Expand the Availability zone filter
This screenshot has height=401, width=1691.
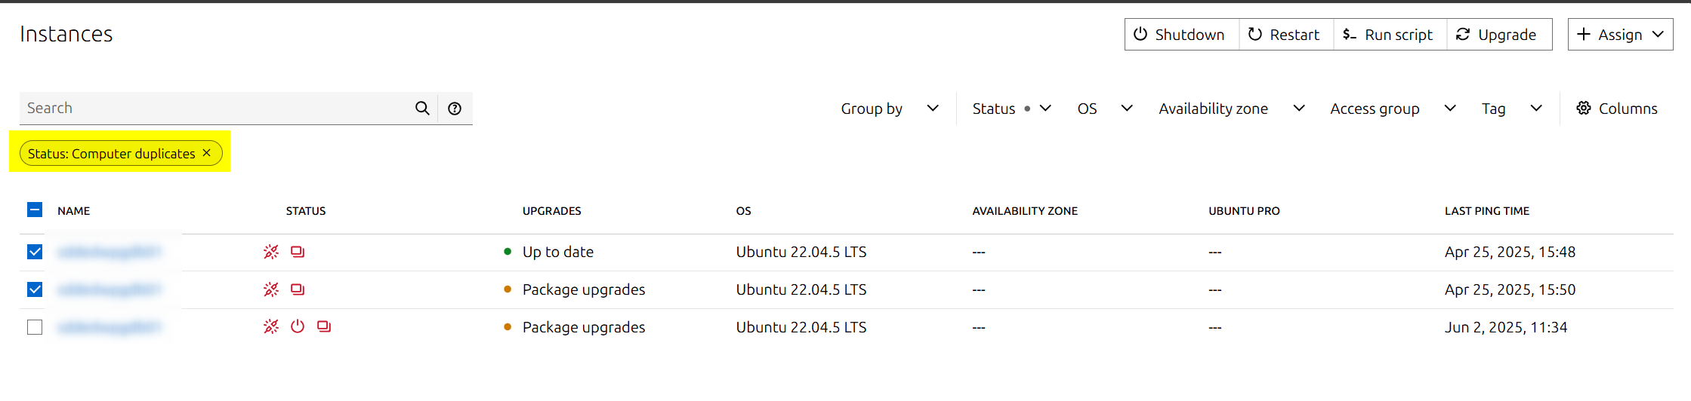pyautogui.click(x=1231, y=109)
